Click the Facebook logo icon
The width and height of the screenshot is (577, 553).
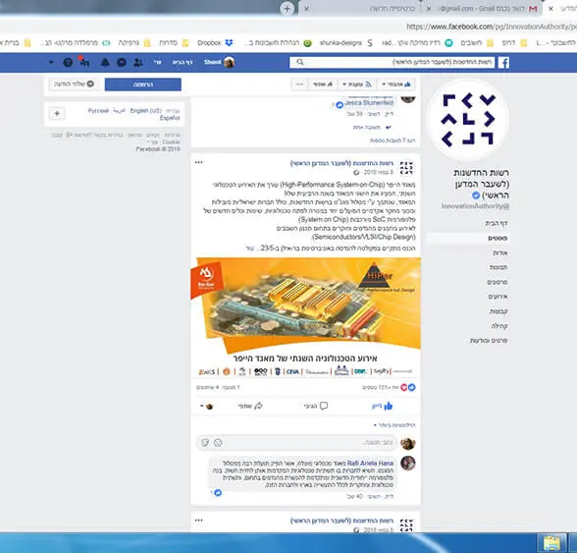tap(503, 63)
